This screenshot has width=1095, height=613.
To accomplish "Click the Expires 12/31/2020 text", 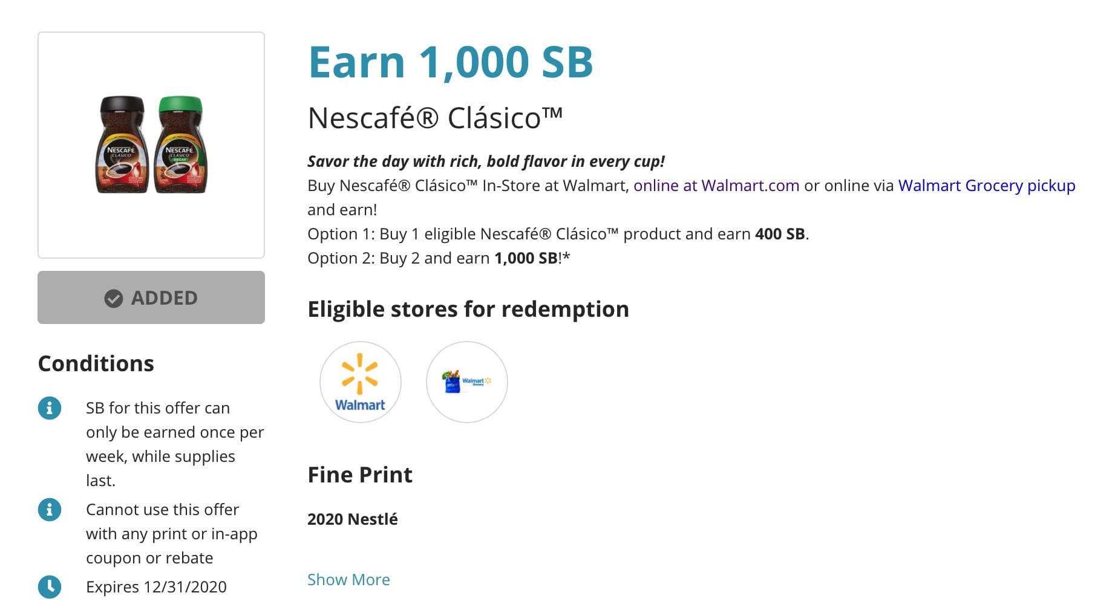I will pyautogui.click(x=156, y=586).
